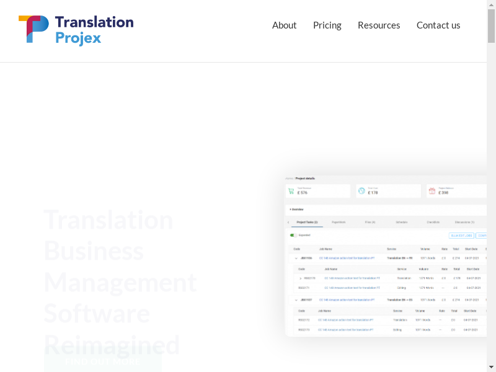Select the Schedule tab

coord(401,222)
